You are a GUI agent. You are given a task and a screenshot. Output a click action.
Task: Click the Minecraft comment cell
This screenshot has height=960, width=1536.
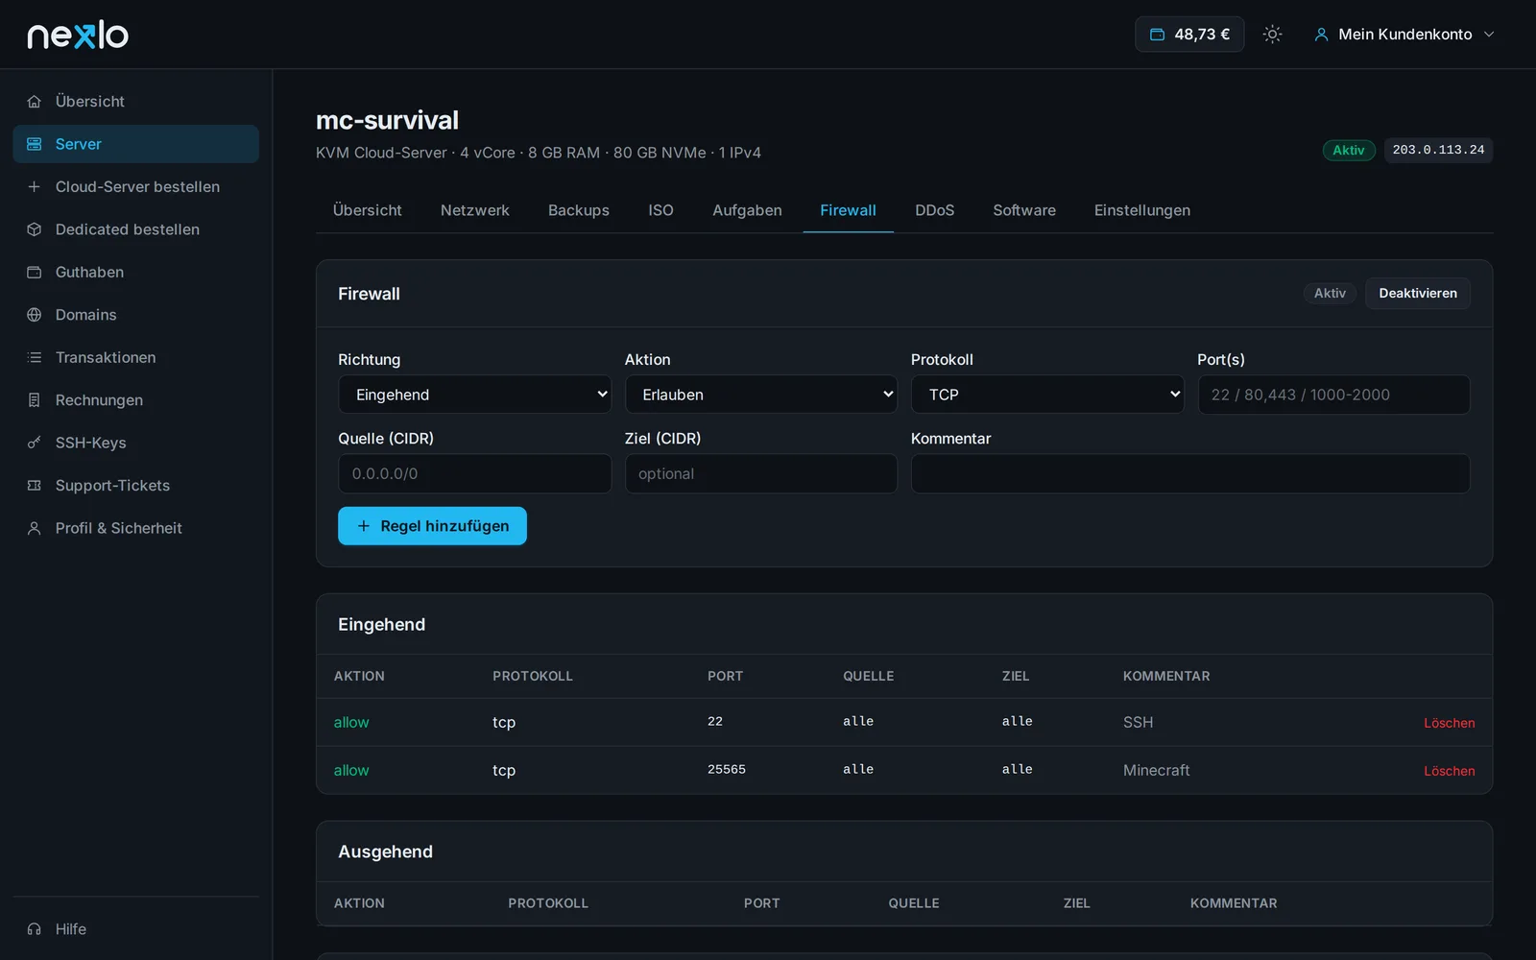point(1156,770)
